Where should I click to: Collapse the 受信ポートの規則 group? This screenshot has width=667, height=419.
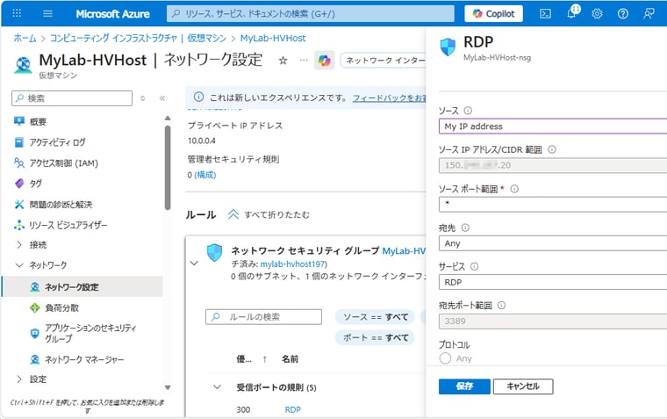point(217,387)
